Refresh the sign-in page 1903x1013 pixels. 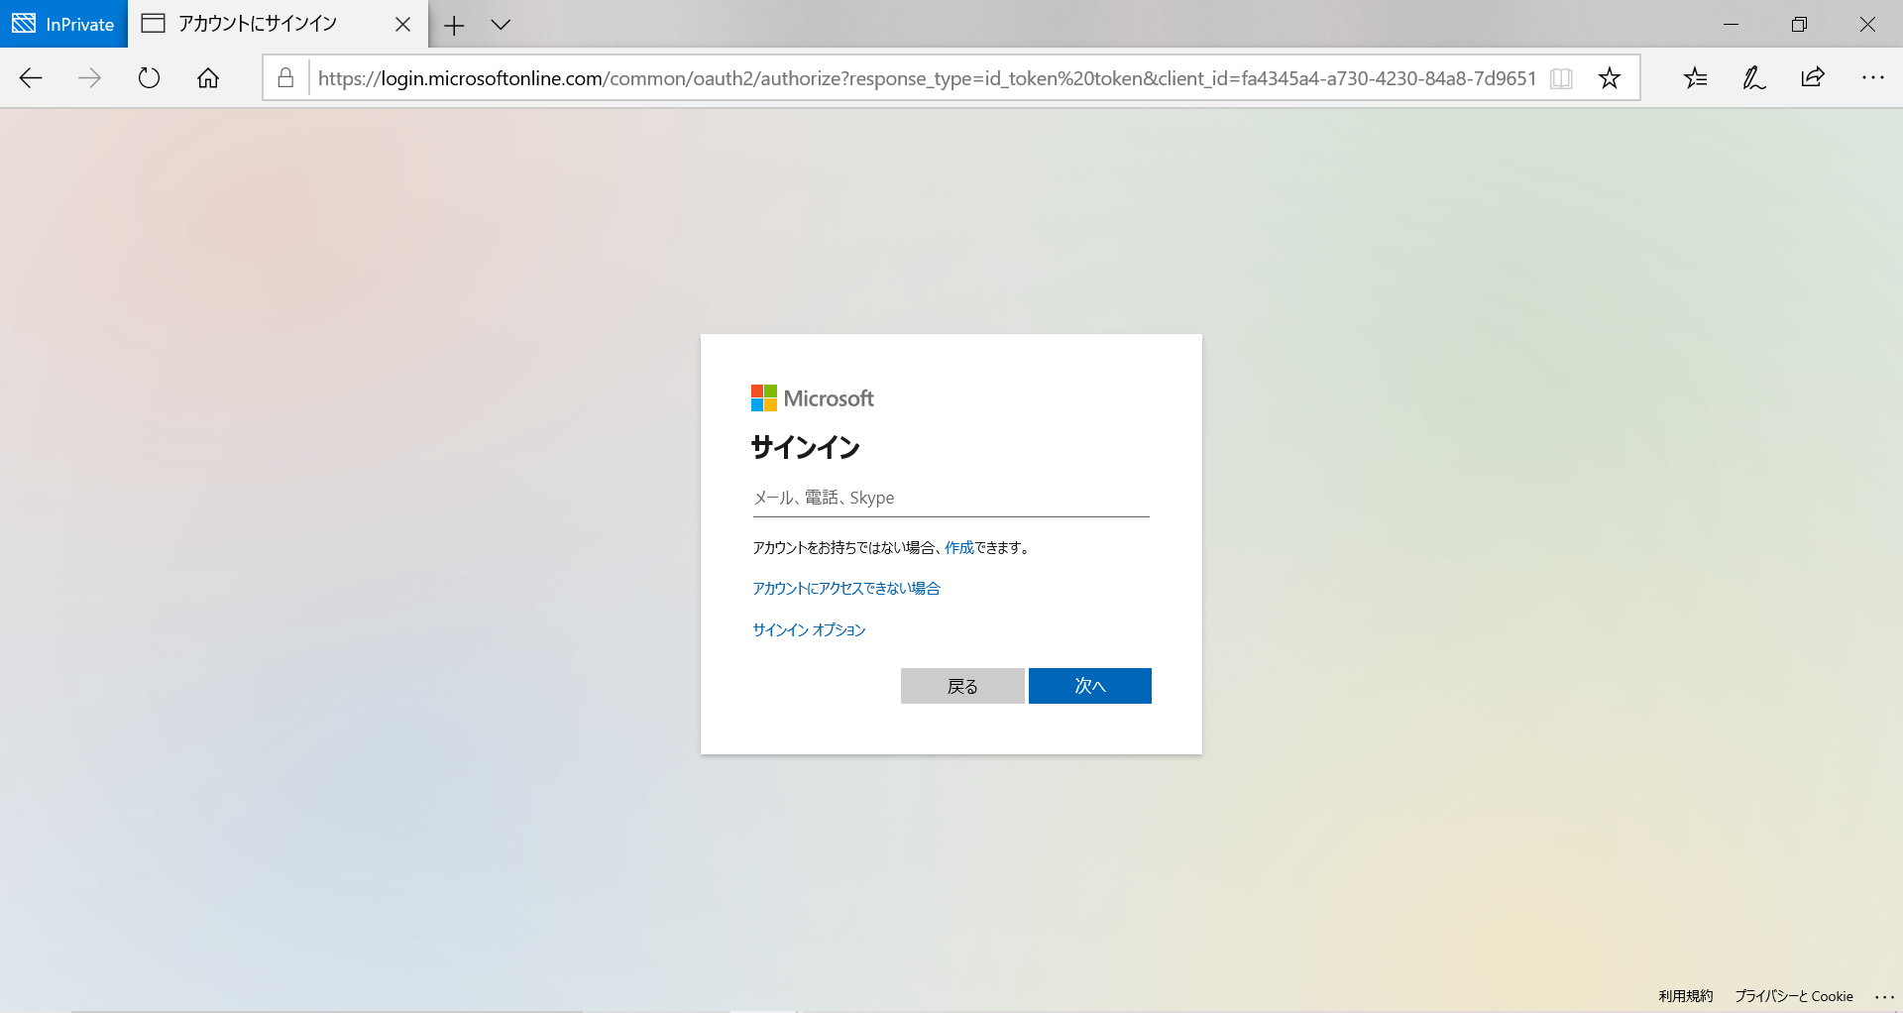149,78
